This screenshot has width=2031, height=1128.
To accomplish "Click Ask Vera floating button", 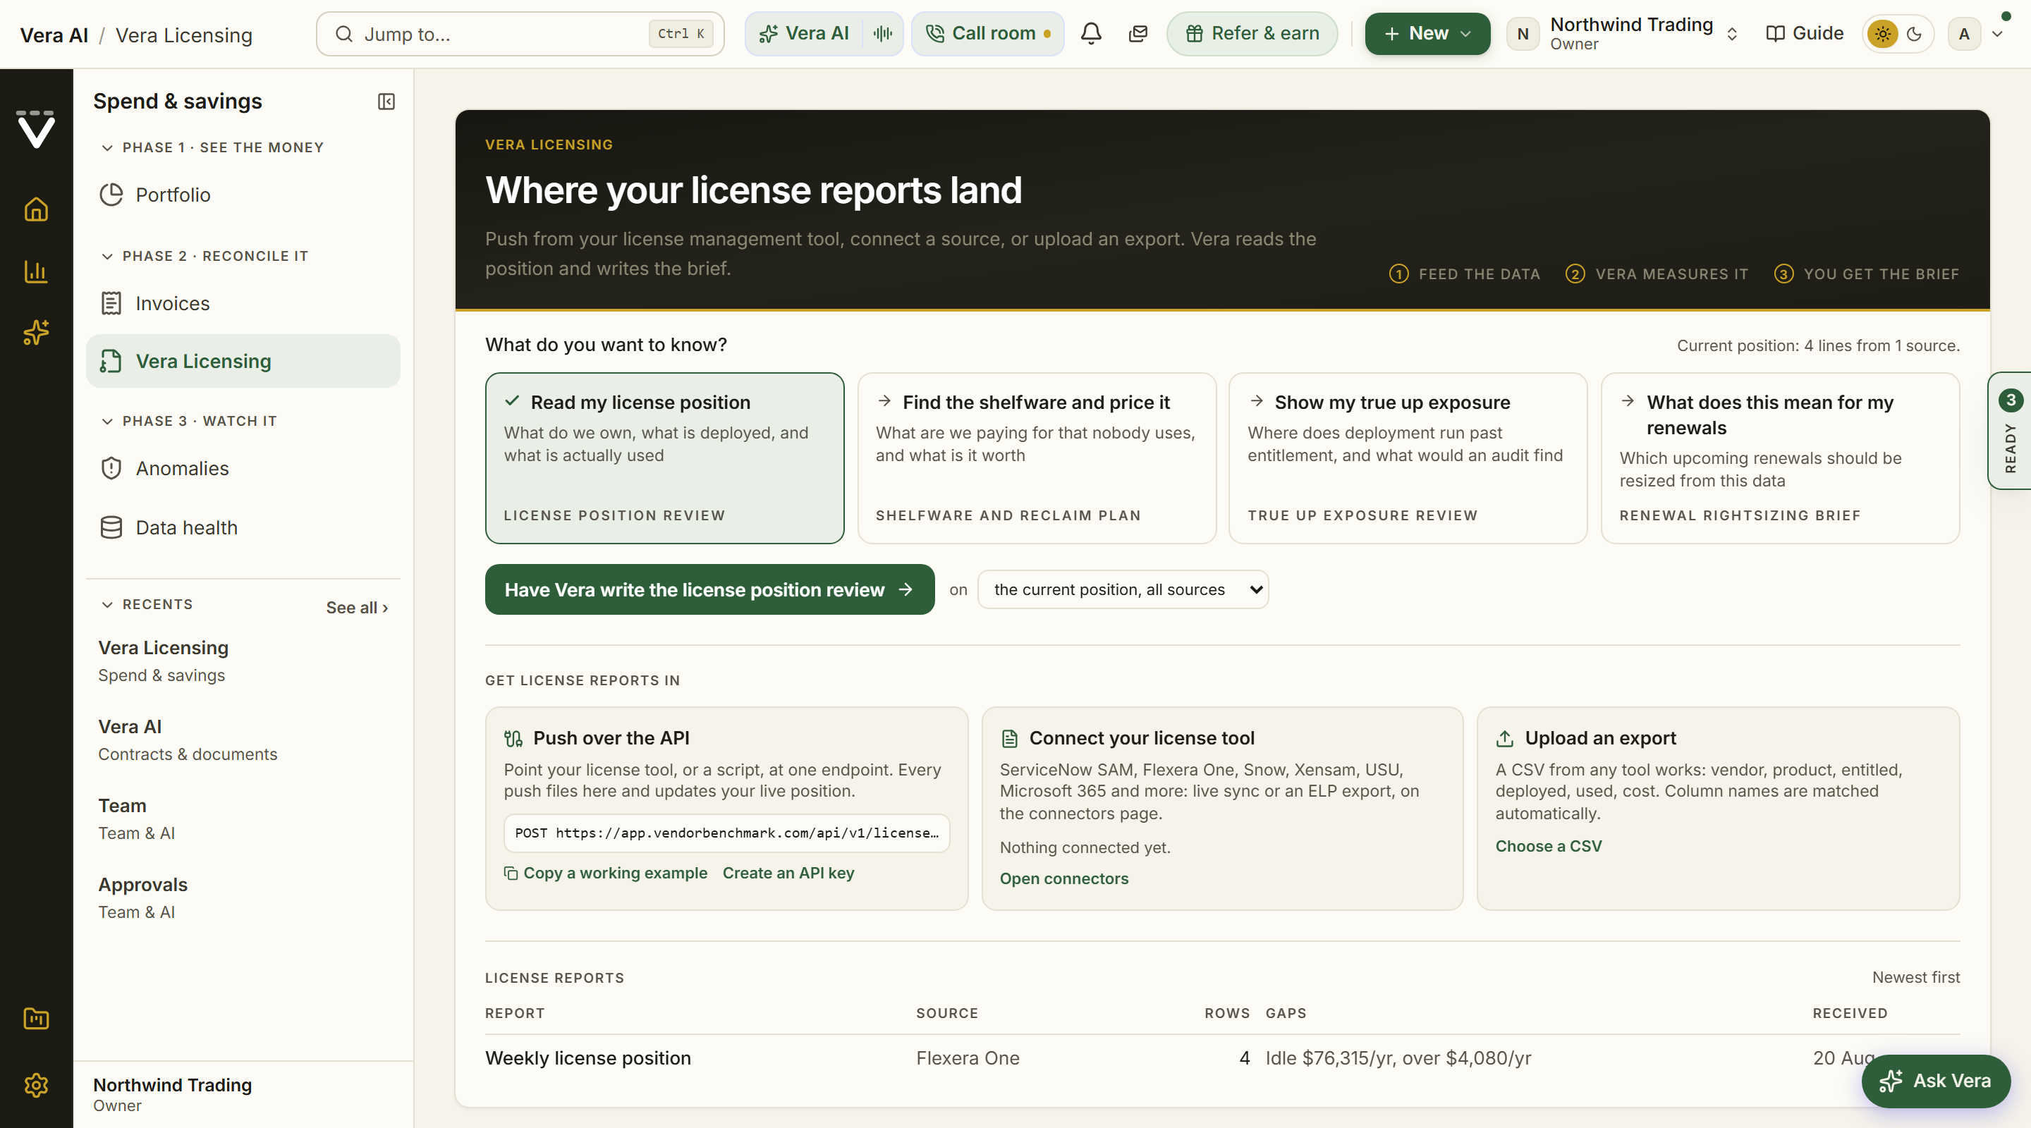I will pos(1936,1081).
